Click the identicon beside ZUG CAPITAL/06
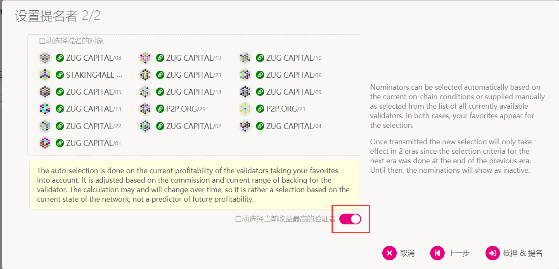This screenshot has height=269, width=559. [x=245, y=75]
